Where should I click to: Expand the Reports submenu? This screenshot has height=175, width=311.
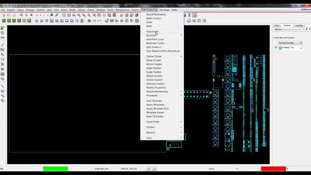pyautogui.click(x=164, y=132)
